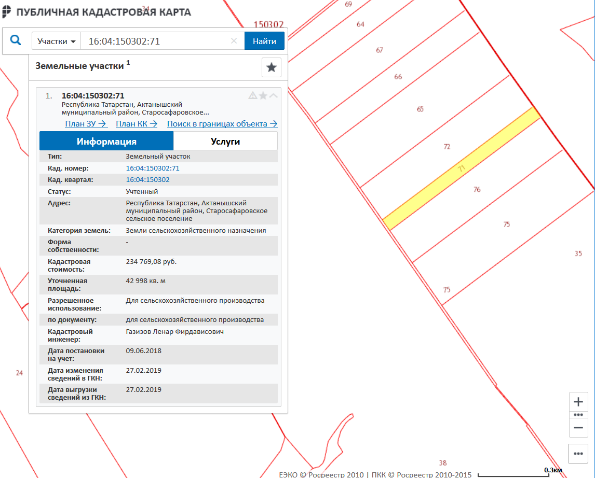This screenshot has height=478, width=595.
Task: Open Поиск в границах объекта link
Action: (x=222, y=124)
